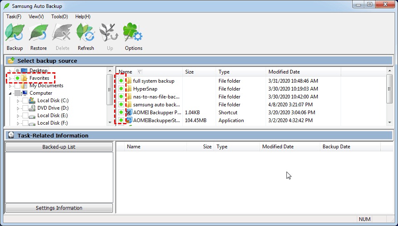Click the Task-Related Information disk icon

11,135
